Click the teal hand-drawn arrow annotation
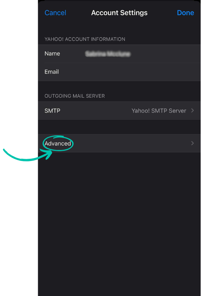204x296 pixels. click(28, 155)
